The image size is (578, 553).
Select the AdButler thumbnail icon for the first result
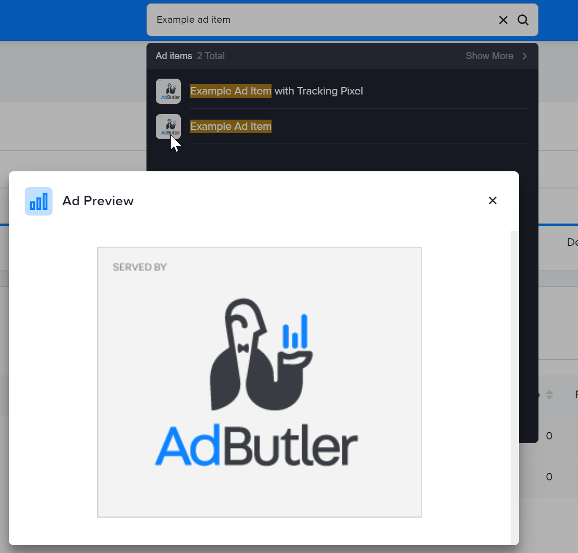coord(168,91)
